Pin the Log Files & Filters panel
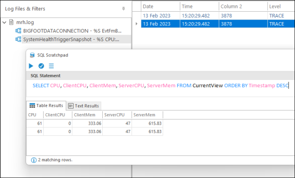 [123, 9]
